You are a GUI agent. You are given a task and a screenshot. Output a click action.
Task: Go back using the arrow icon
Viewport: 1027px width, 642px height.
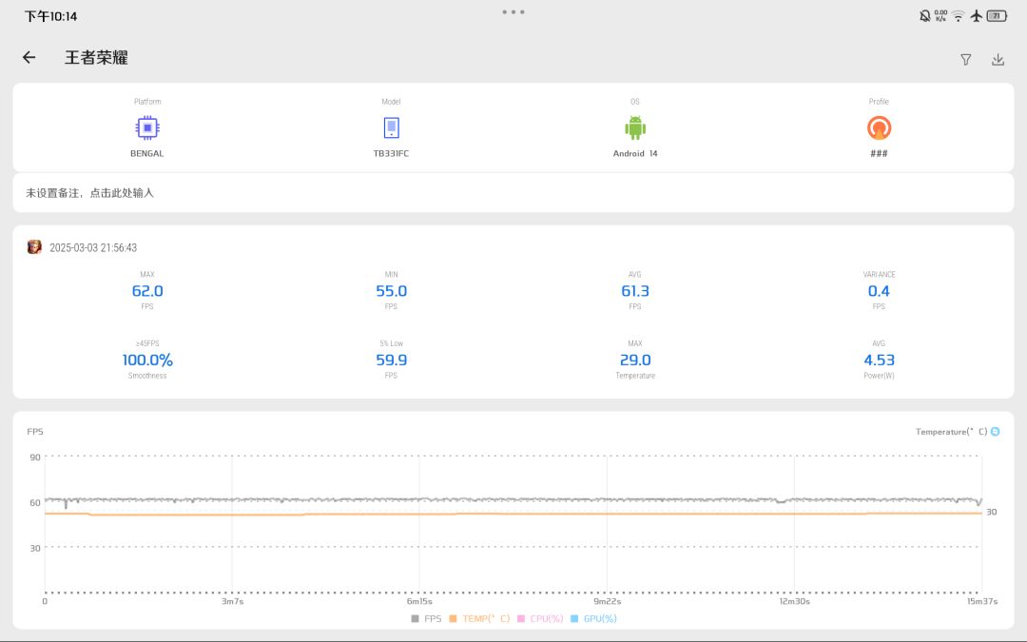click(x=29, y=58)
